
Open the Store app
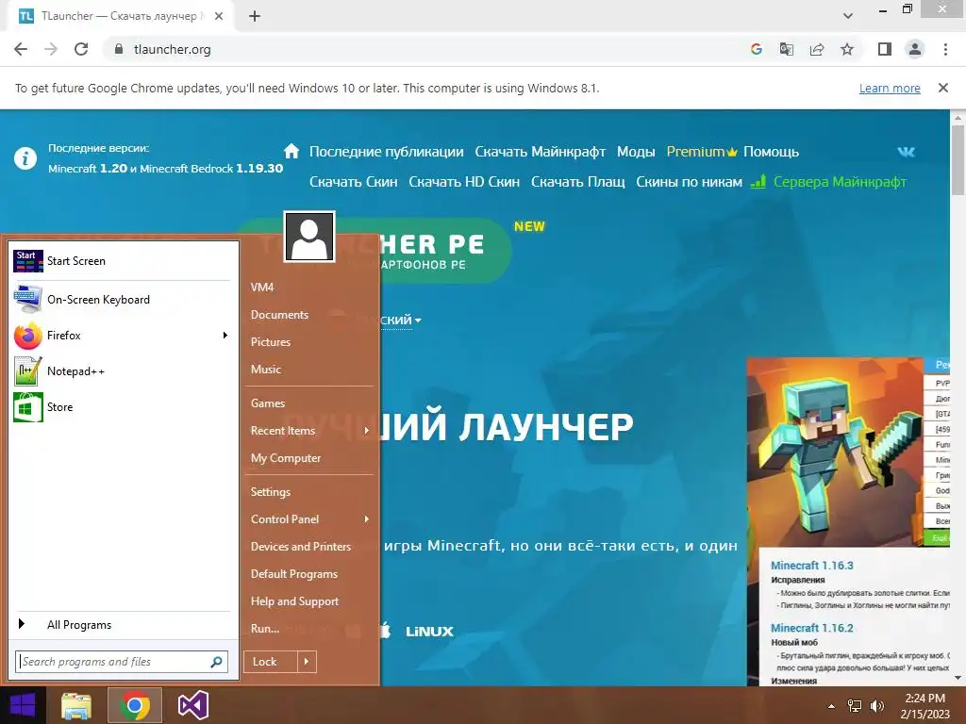coord(122,407)
